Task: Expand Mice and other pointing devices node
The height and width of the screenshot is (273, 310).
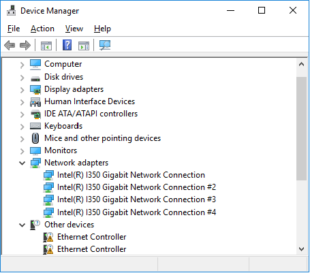Action: [x=22, y=139]
